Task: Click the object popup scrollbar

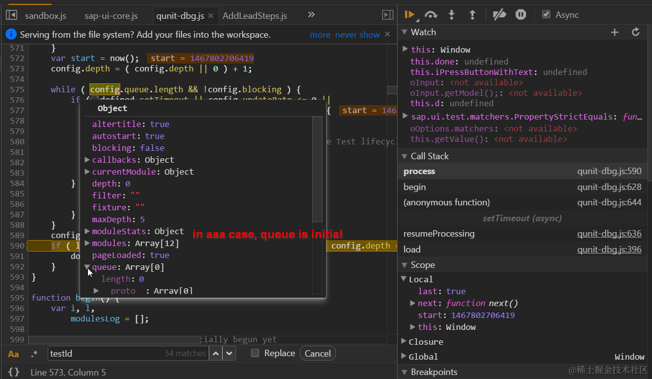Action: 317,169
